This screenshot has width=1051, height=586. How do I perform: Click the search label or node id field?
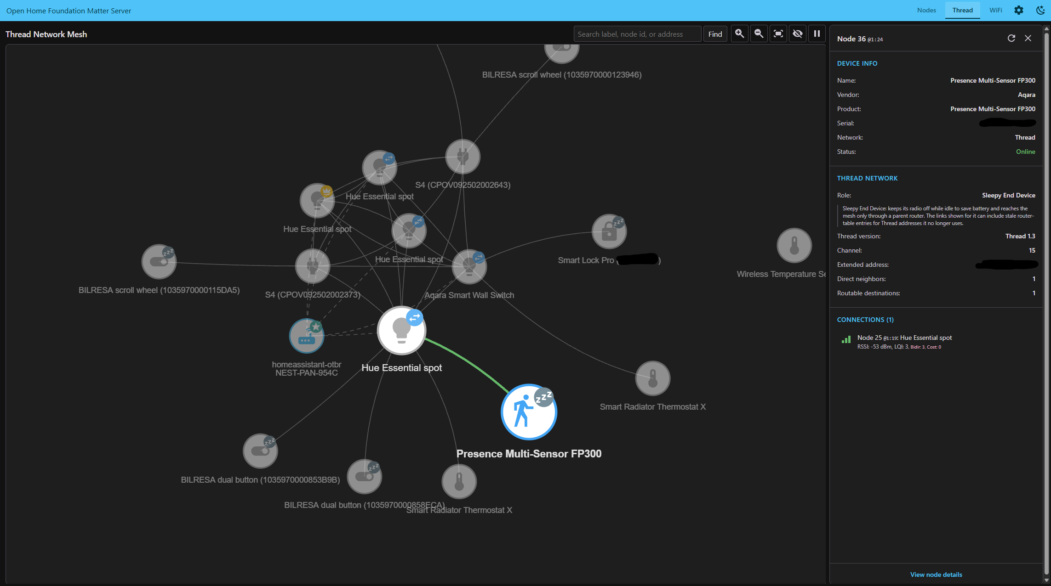coord(637,34)
